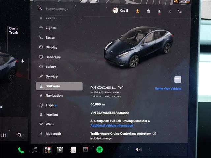Open the Theater video app icon
Screen dimensions: 211x158
point(60,150)
